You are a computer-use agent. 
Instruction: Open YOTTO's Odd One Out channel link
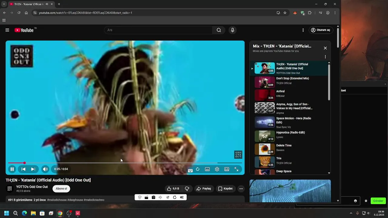click(x=32, y=187)
